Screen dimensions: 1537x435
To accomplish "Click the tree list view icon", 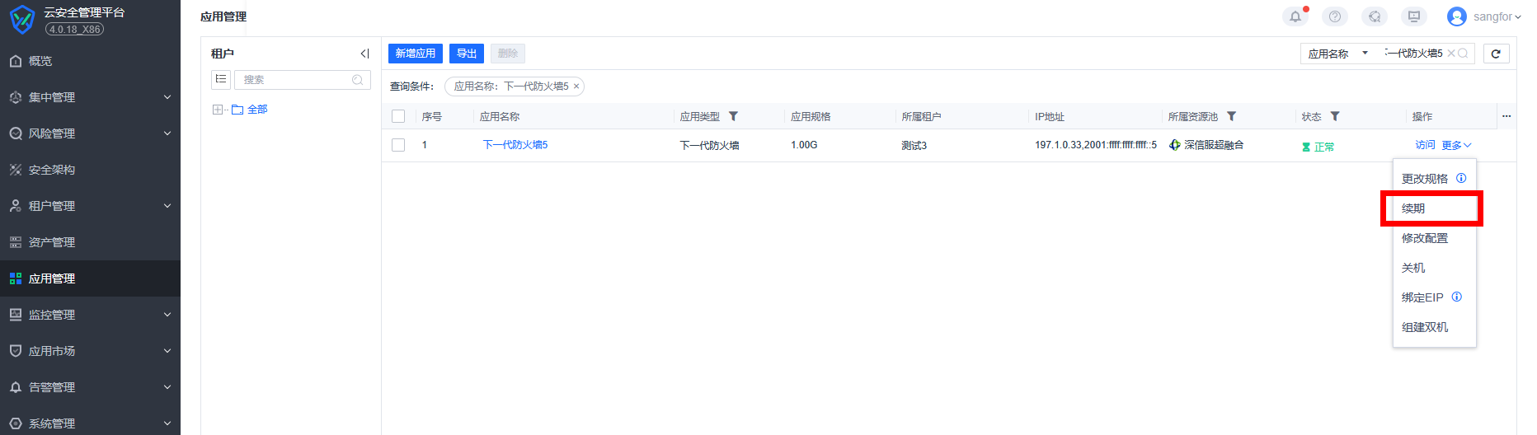I will 221,79.
